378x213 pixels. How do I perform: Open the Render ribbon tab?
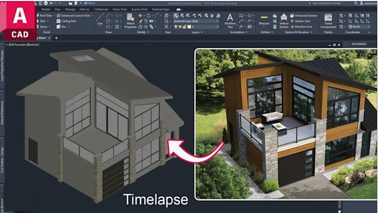click(x=46, y=9)
